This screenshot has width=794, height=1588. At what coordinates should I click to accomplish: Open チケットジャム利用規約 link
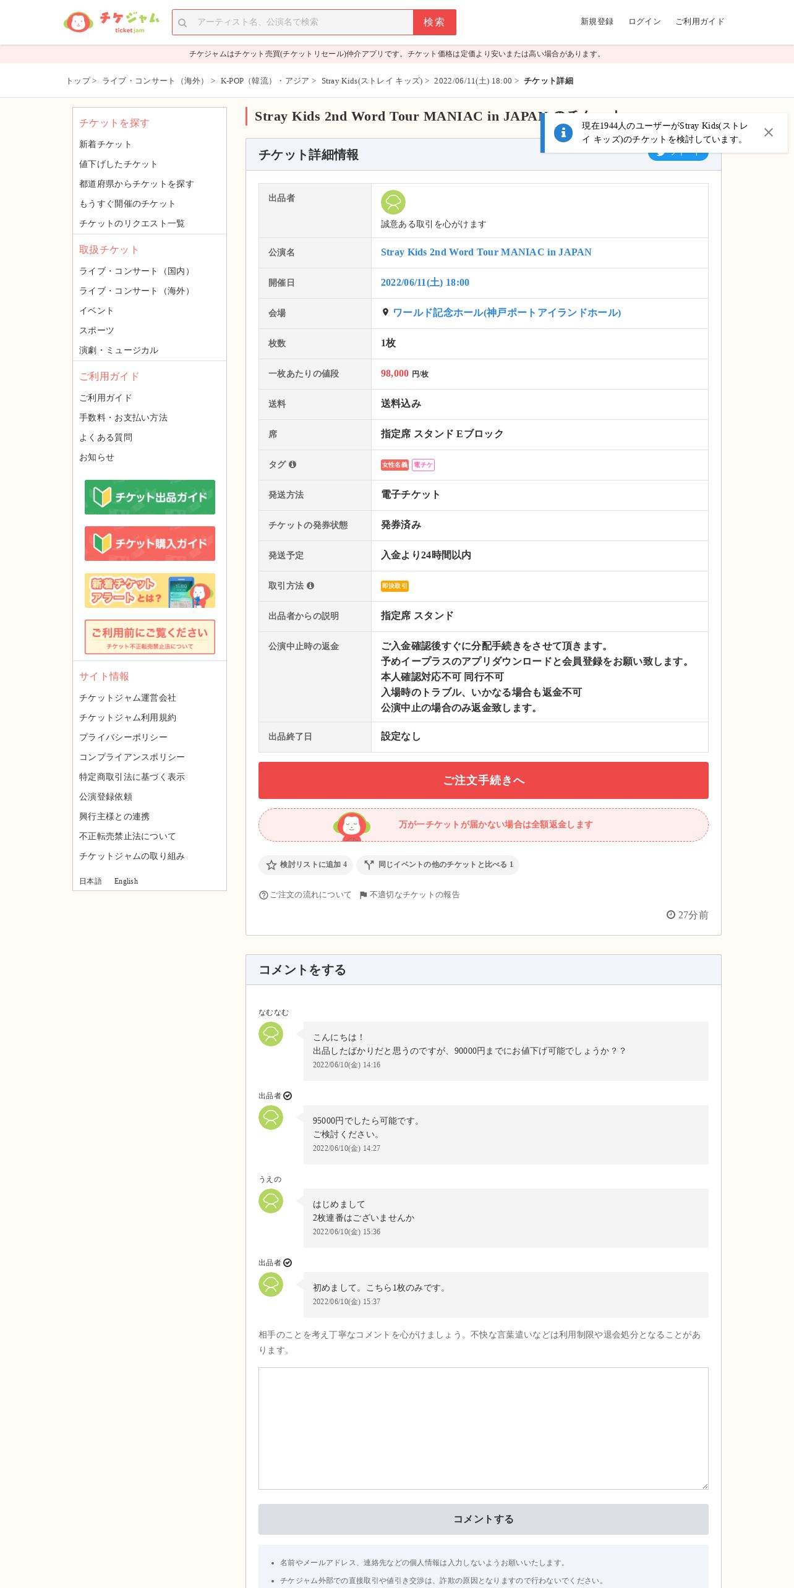coord(127,717)
